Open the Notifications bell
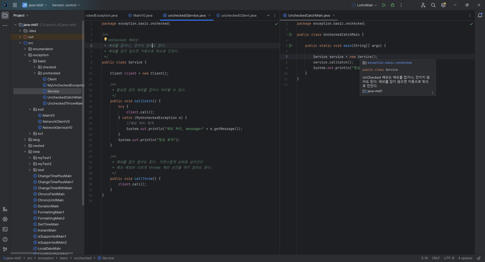This screenshot has width=485, height=262. coord(480,15)
